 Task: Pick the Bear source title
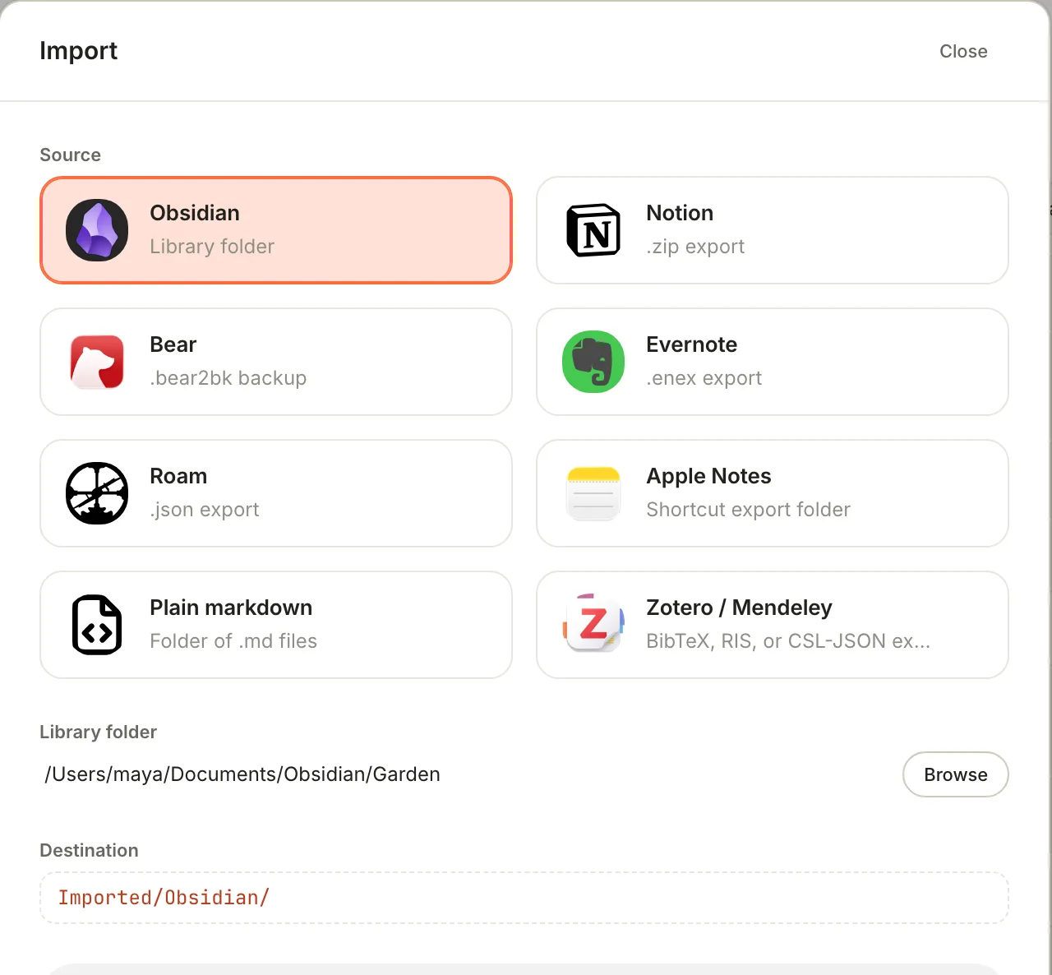[173, 344]
